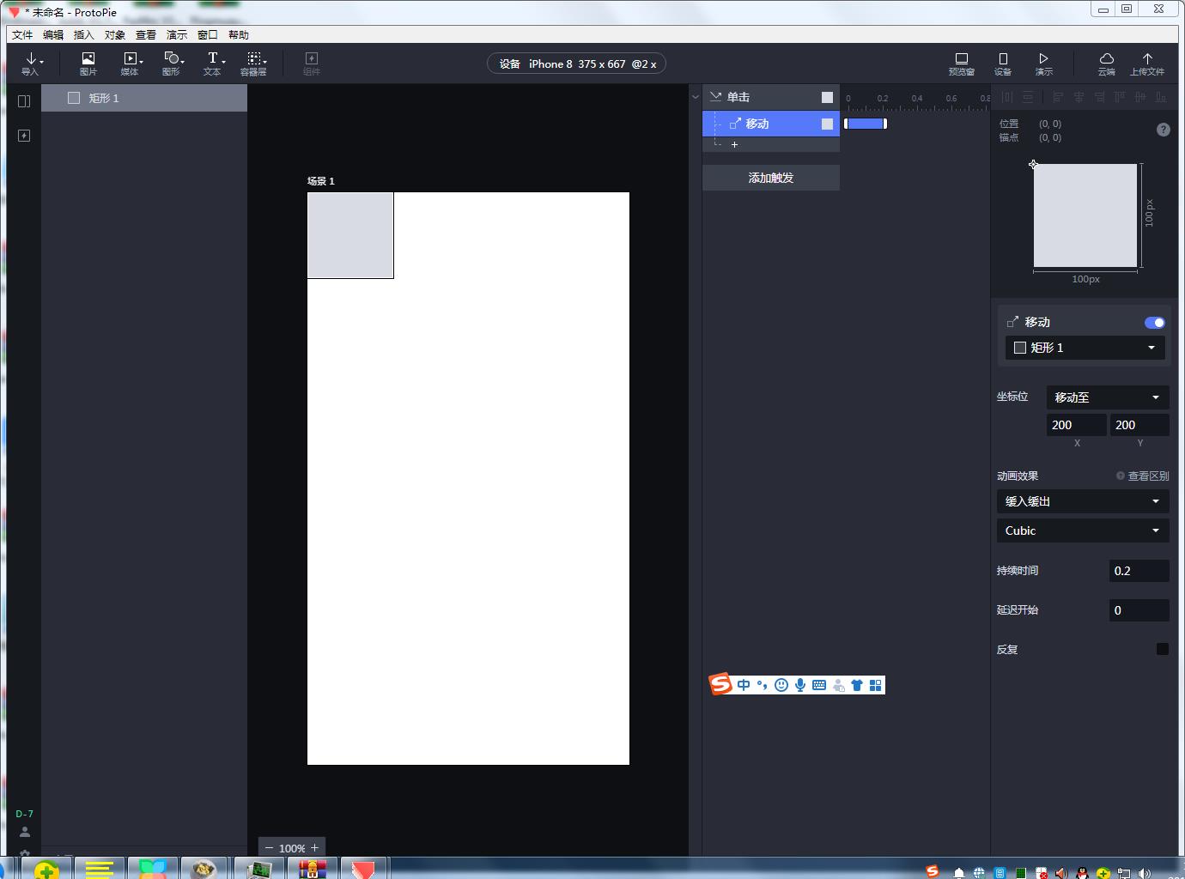The width and height of the screenshot is (1185, 879).
Task: Open the Cubic curve dropdown
Action: 1082,530
